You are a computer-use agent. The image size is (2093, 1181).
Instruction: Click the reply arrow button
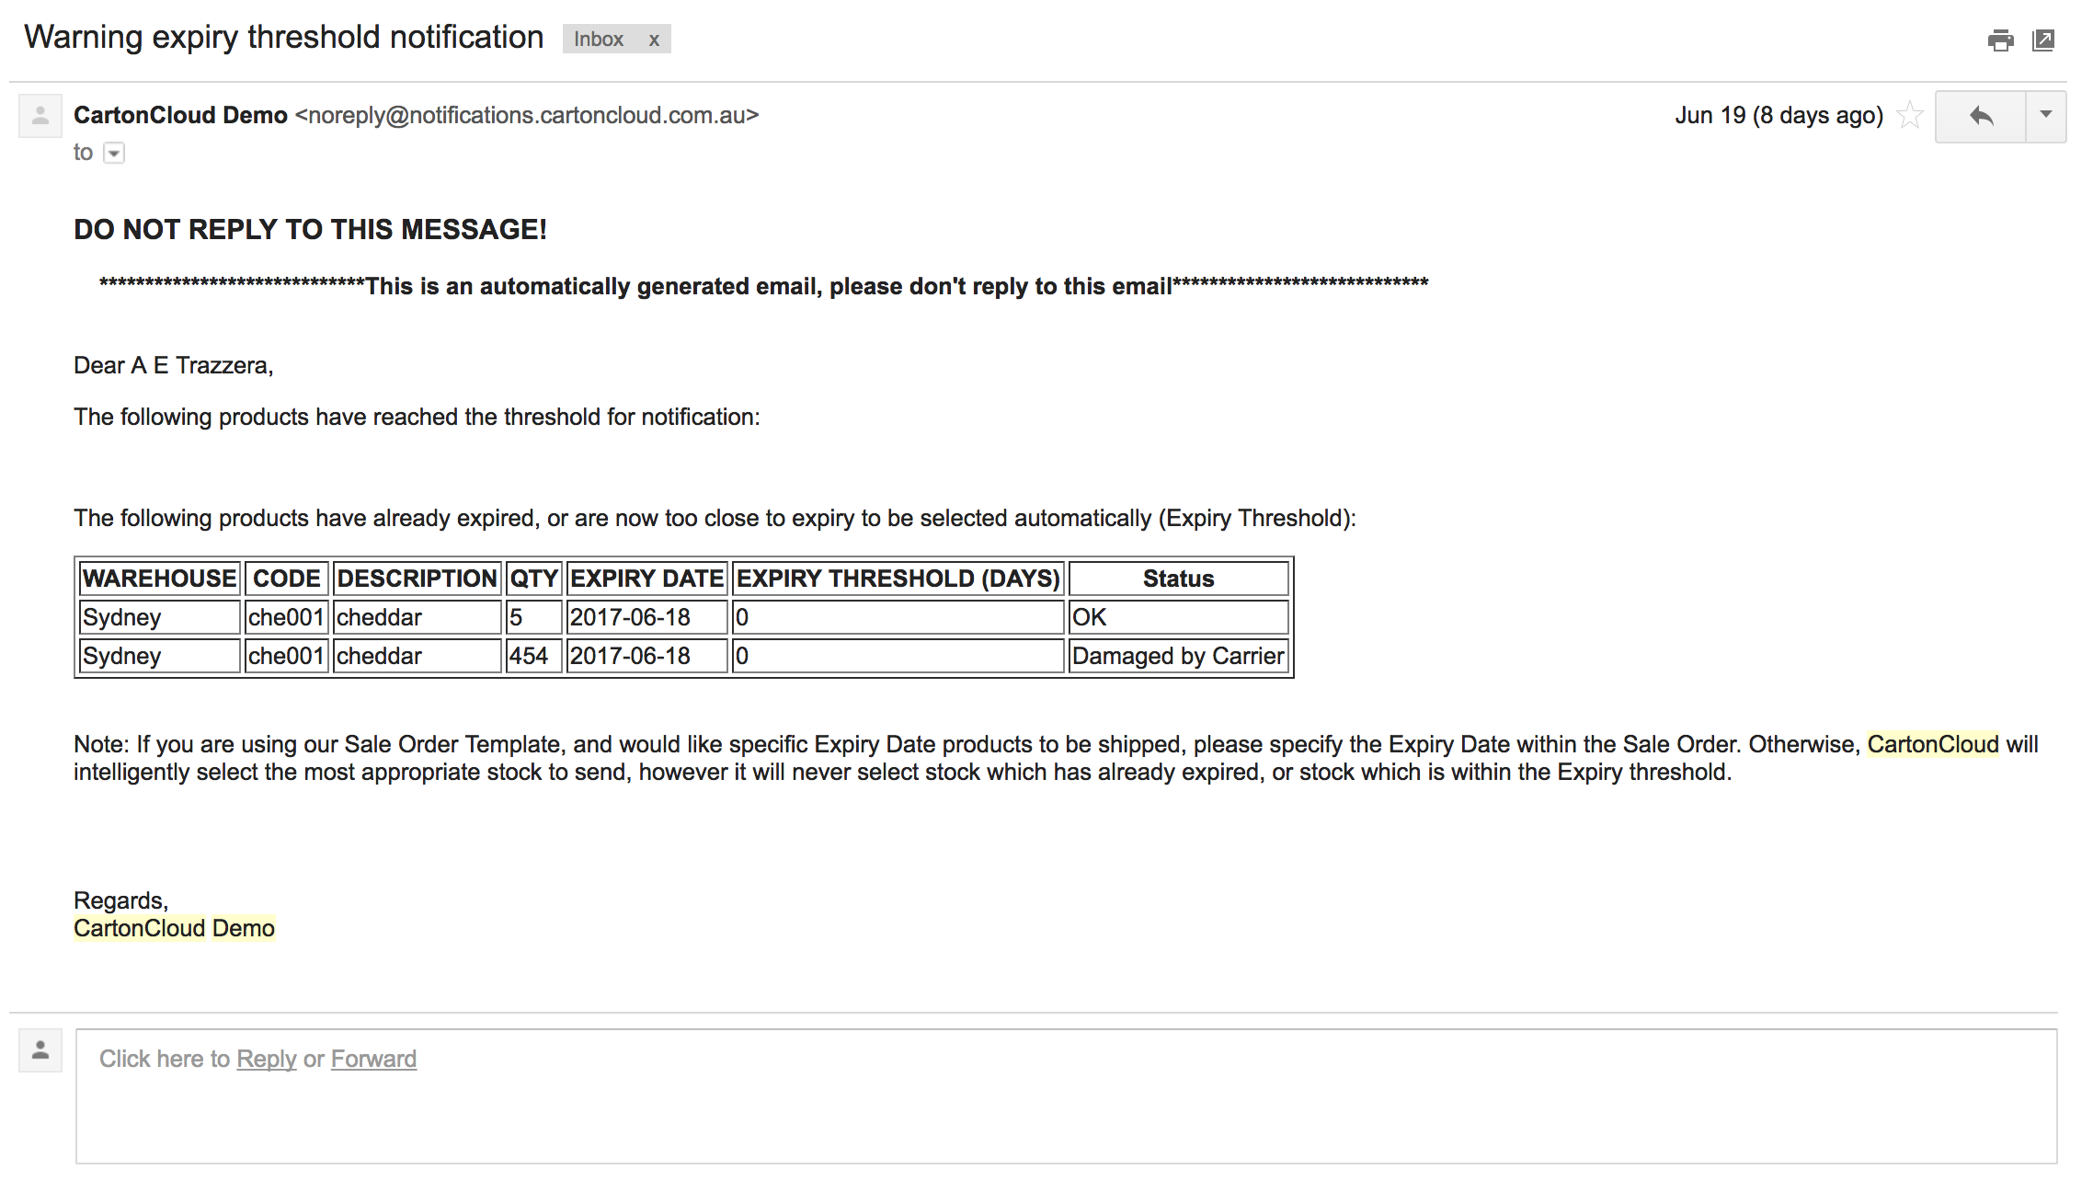coord(1981,116)
